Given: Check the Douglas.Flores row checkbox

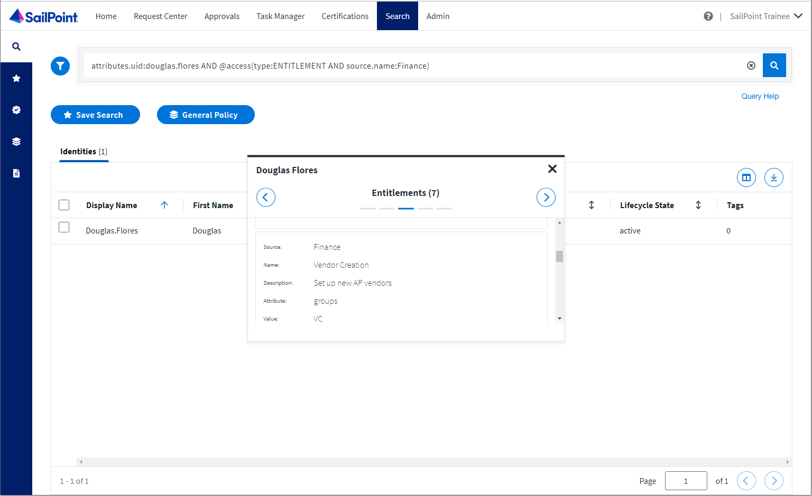Looking at the screenshot, I should [x=63, y=227].
